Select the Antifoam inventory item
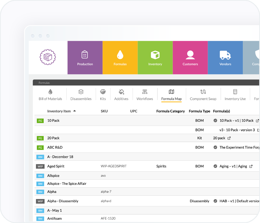 (54, 219)
